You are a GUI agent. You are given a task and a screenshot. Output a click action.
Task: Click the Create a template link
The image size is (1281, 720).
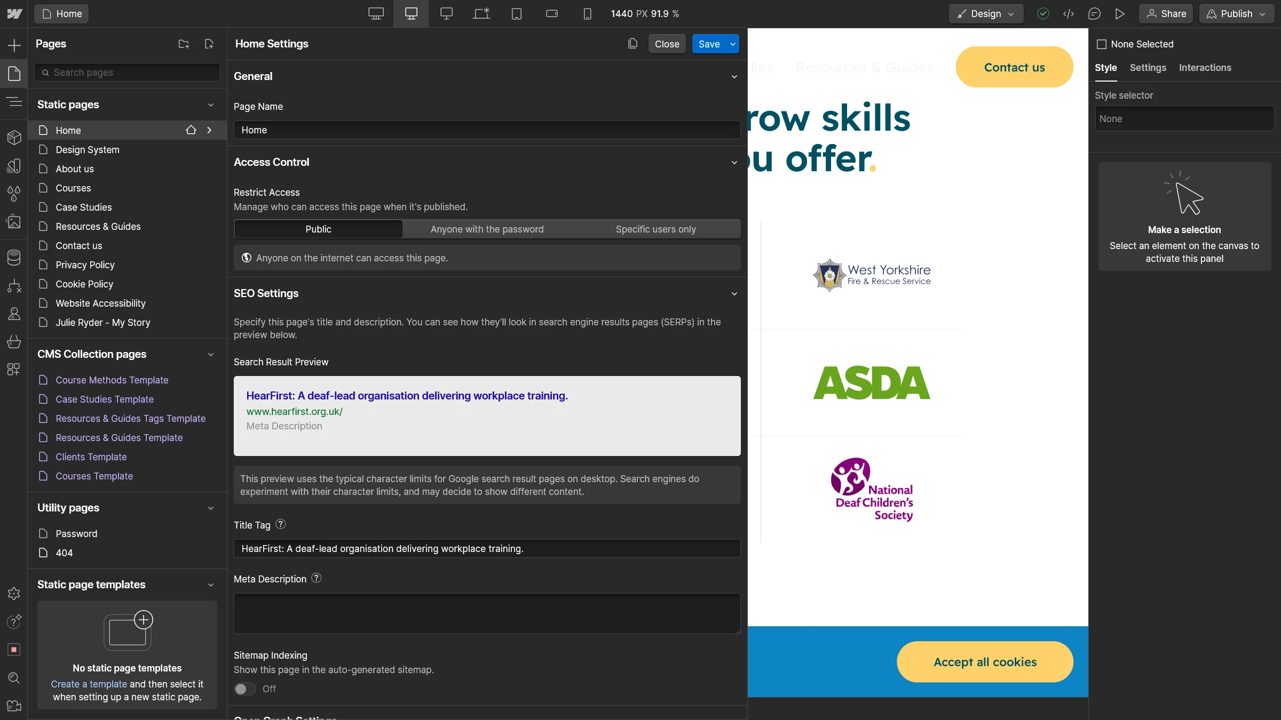tap(89, 684)
